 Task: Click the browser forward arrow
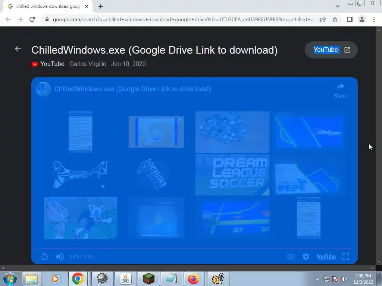click(20, 19)
